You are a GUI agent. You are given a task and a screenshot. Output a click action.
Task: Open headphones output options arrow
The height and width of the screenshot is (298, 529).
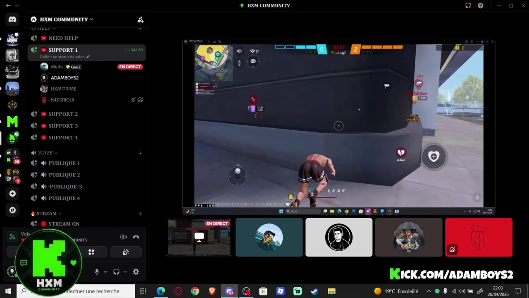125,272
